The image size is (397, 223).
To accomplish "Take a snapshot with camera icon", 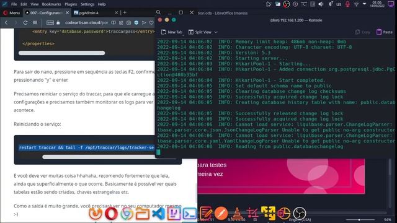I will pyautogui.click(x=128, y=22).
